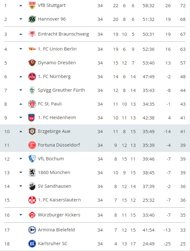Select the Fortuna Düsseldorf team name
Image resolution: width=190 pixels, height=251 pixels.
(59, 145)
